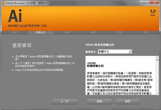This screenshot has height=110, width=161.
Task: Click the 拒絕 (Decline) button
Action: pos(99,101)
